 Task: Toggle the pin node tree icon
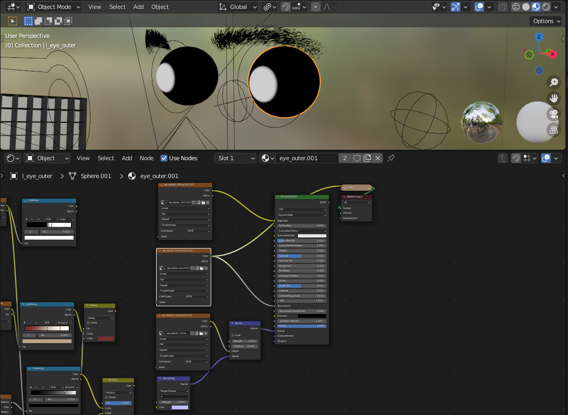pos(391,158)
